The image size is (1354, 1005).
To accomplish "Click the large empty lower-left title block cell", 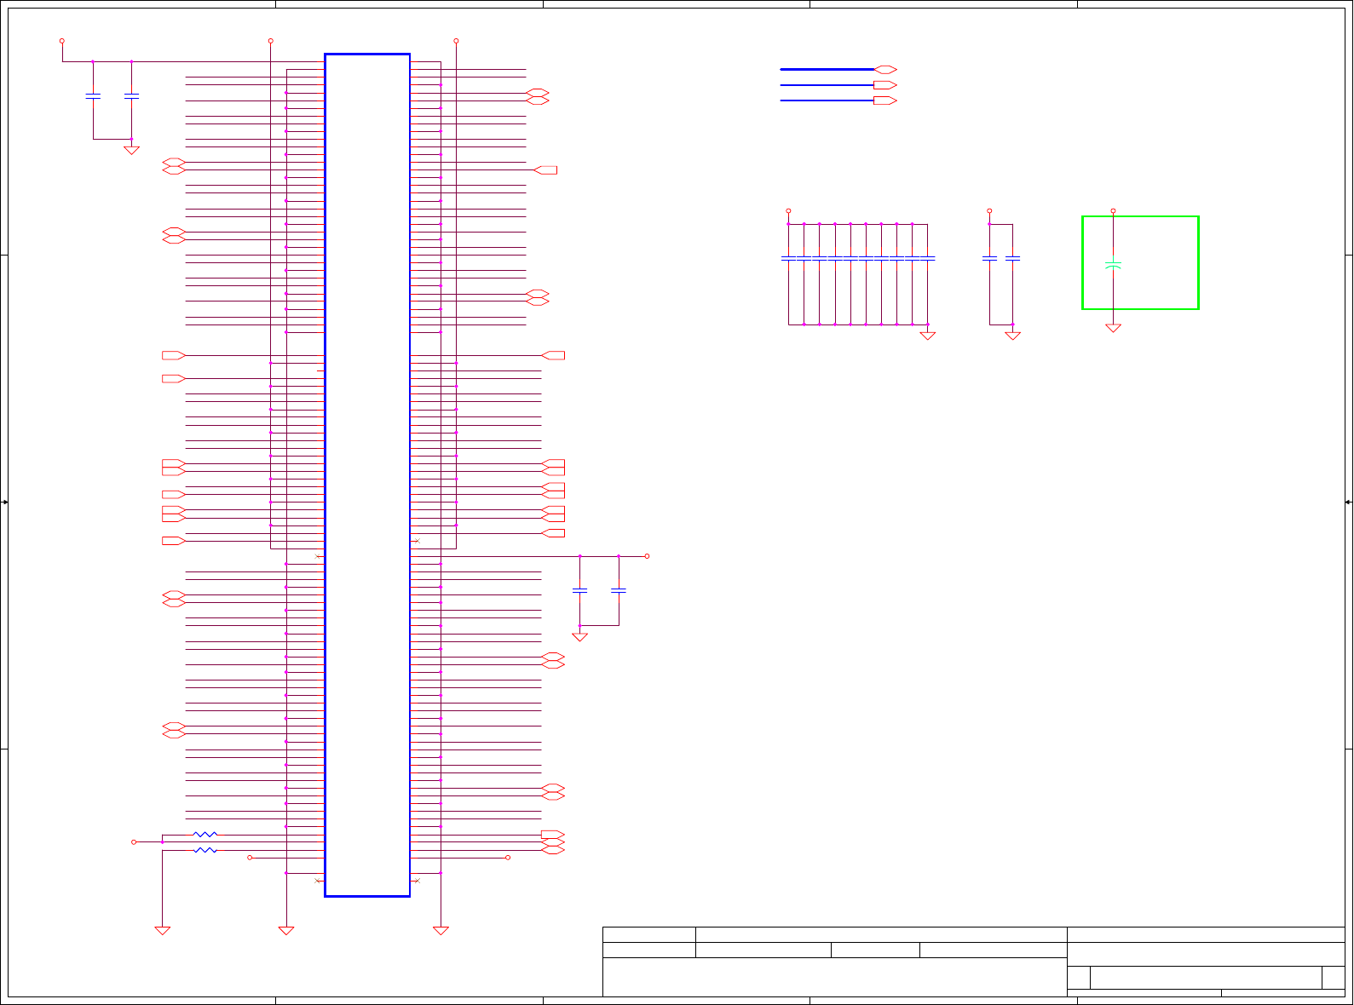I will [835, 977].
